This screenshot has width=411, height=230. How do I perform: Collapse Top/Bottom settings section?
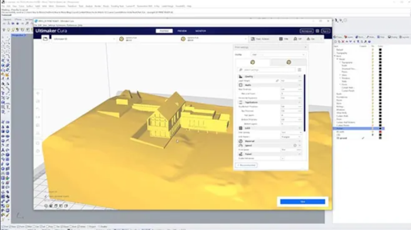click(x=270, y=102)
